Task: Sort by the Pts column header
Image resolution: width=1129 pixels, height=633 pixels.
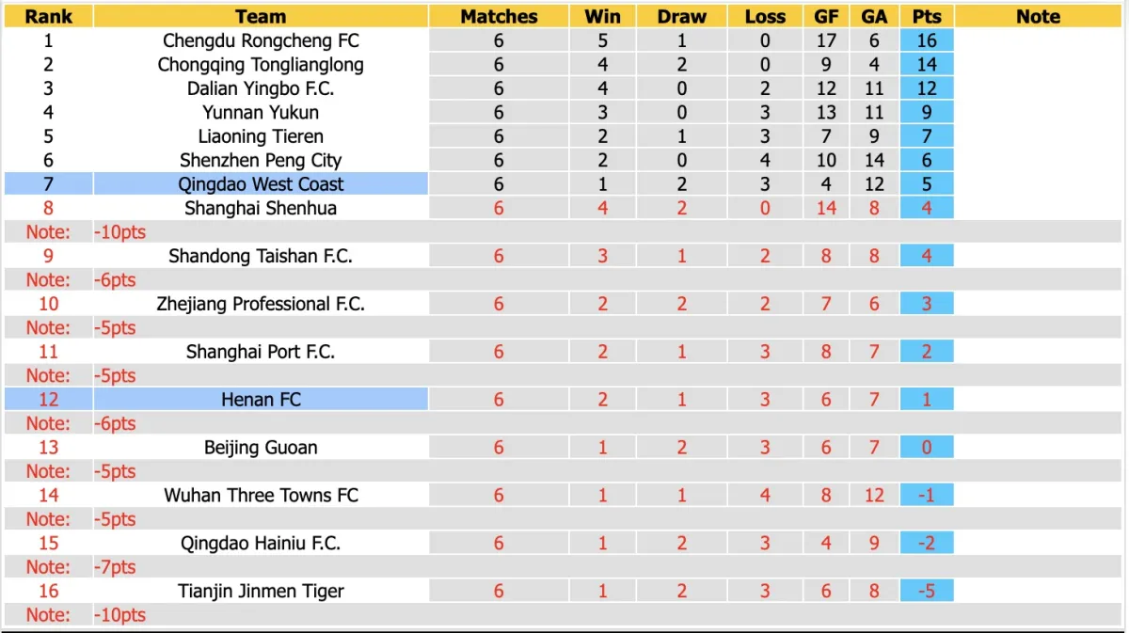Action: [x=926, y=16]
